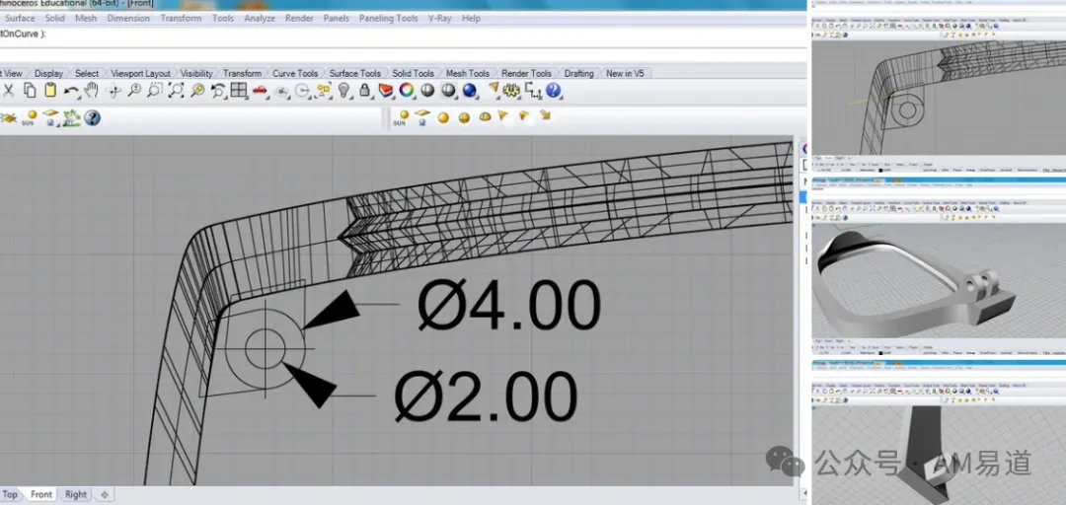Click the Hide Objects lightbulb icon
Image resolution: width=1066 pixels, height=505 pixels.
[344, 91]
